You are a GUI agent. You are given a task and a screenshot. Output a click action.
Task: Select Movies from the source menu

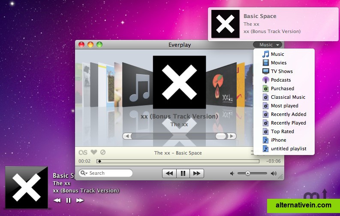tap(284, 63)
